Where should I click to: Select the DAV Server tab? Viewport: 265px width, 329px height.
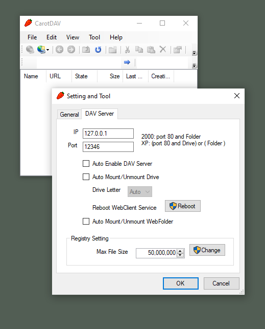(100, 114)
